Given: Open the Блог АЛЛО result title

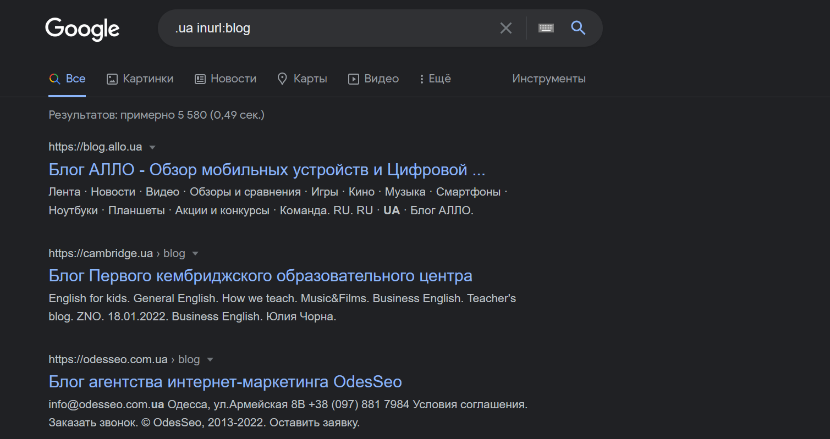Looking at the screenshot, I should click(267, 170).
